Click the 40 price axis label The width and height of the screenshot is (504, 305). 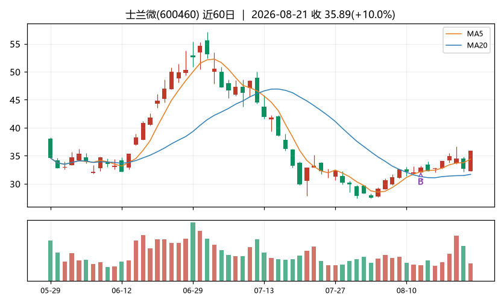click(x=15, y=128)
